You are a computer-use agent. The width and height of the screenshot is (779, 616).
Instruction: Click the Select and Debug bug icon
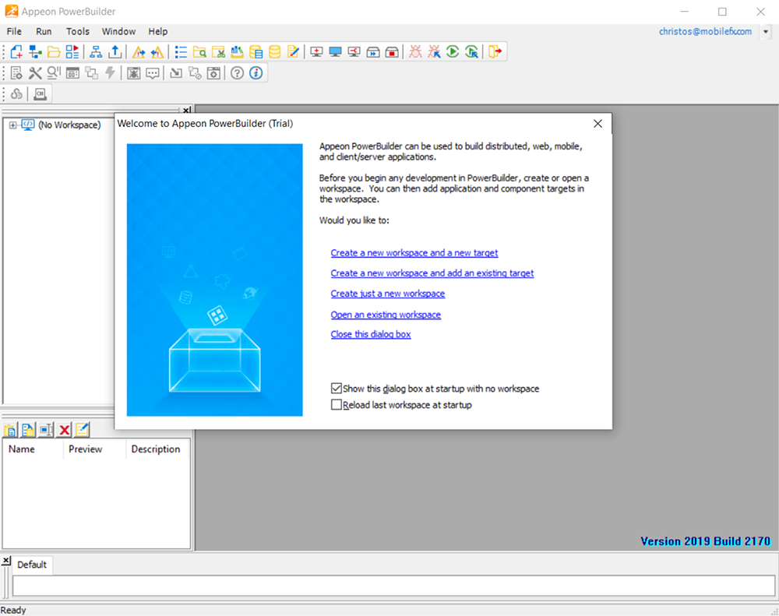coord(434,51)
